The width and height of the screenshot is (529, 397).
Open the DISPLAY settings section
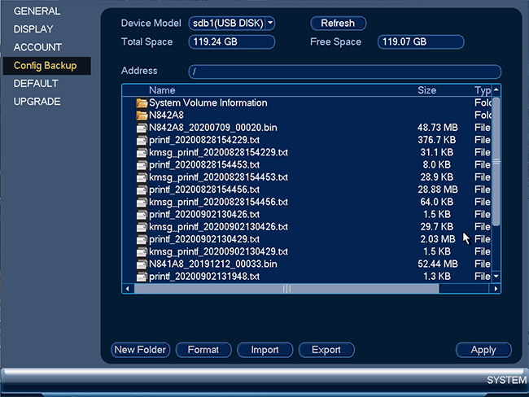click(33, 29)
